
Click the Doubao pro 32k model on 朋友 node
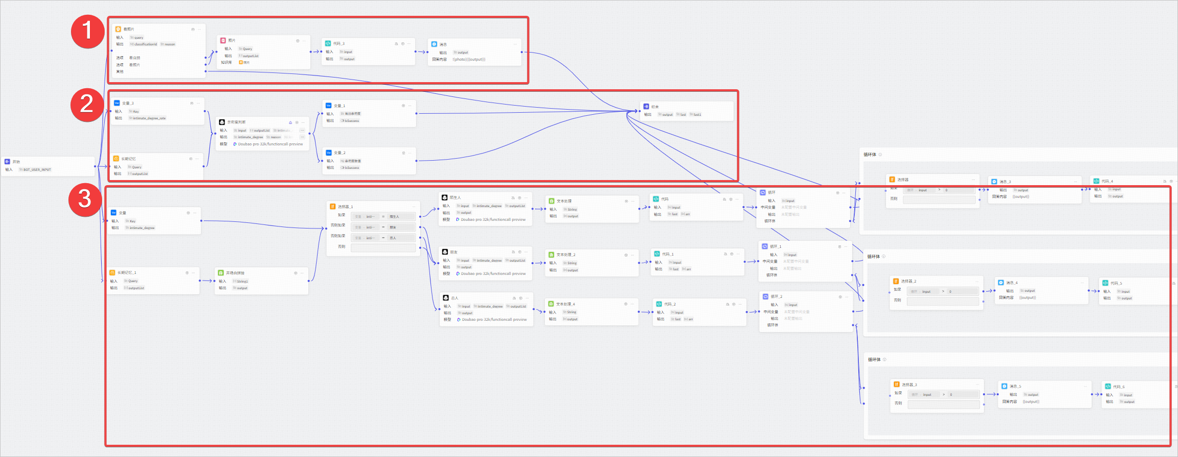point(491,274)
